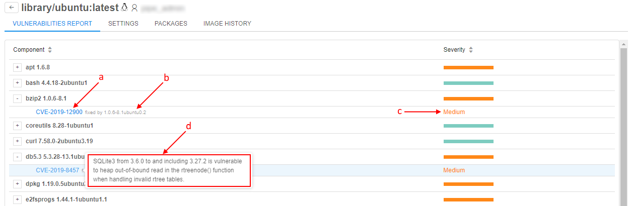Switch to the Settings tab
Viewport: 631px width, 206px height.
[x=123, y=24]
